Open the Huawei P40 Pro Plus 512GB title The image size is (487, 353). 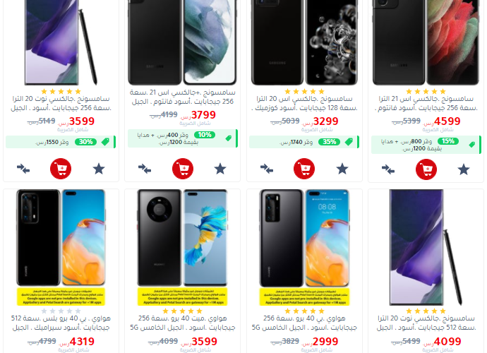click(x=61, y=323)
